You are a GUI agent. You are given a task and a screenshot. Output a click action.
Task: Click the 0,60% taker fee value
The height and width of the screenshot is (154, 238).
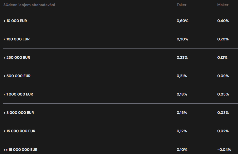point(182,21)
